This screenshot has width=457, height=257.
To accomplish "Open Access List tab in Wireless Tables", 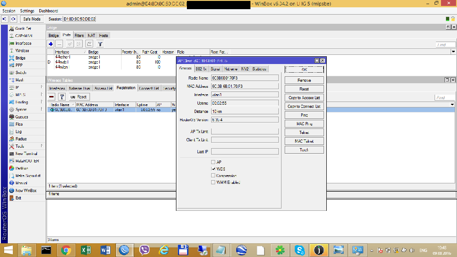I will pos(103,88).
